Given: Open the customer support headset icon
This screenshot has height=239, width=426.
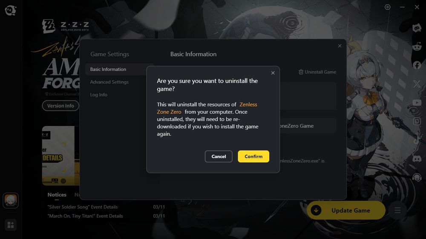Looking at the screenshot, I should 417,177.
